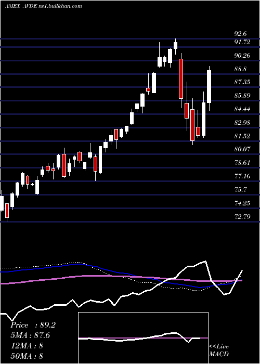
Task: Click the highest candlestick near 92.6
Action: point(176,45)
